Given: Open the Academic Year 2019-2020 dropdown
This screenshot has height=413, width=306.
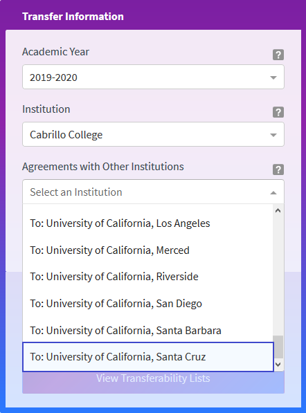Looking at the screenshot, I should pos(153,77).
